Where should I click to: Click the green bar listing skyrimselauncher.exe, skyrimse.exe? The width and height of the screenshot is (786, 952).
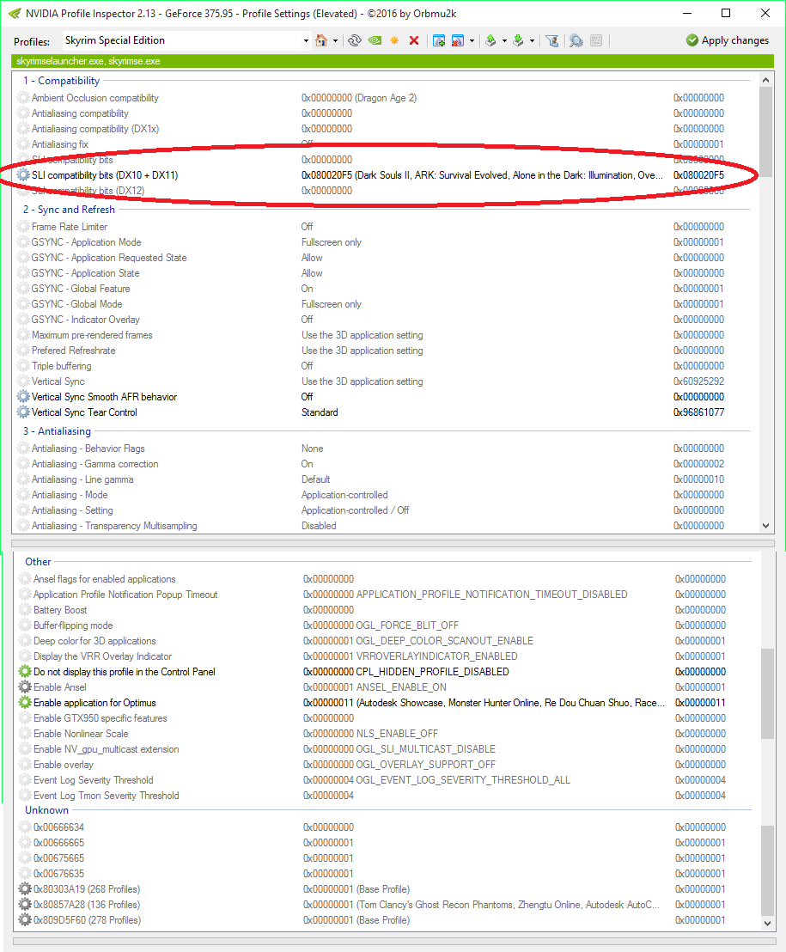pyautogui.click(x=392, y=61)
